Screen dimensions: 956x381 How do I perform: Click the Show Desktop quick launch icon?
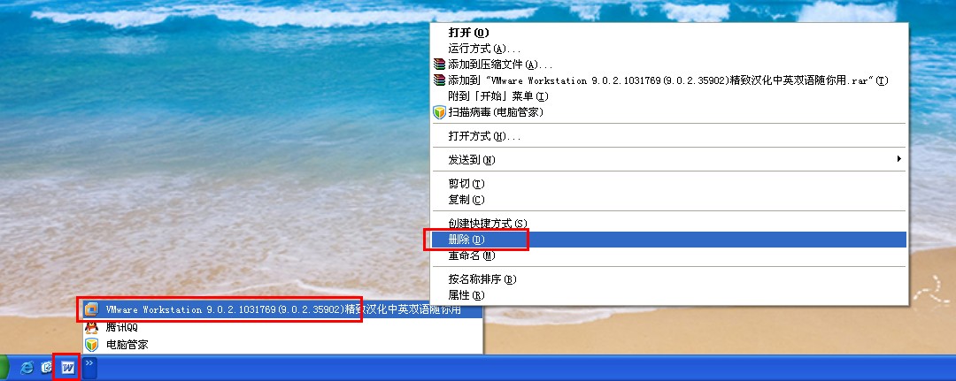pyautogui.click(x=46, y=368)
